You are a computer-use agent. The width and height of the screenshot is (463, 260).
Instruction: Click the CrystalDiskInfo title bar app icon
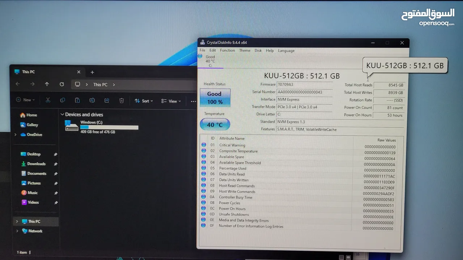(x=203, y=42)
